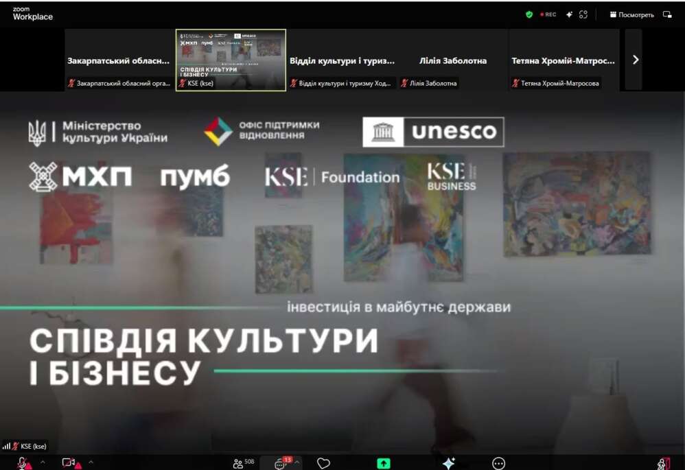
Task: Unmute the microphone in the bottom toolbar
Action: 23,463
